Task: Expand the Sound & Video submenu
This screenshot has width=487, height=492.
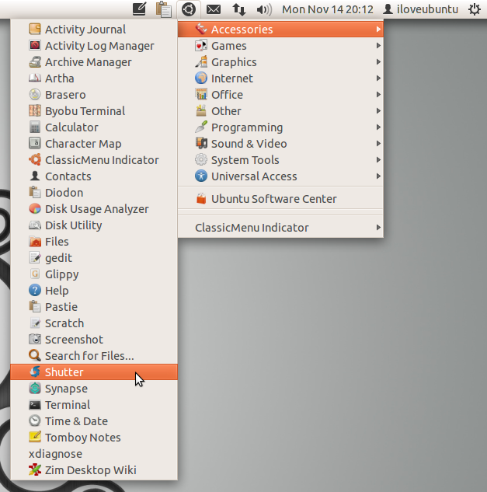Action: tap(280, 143)
